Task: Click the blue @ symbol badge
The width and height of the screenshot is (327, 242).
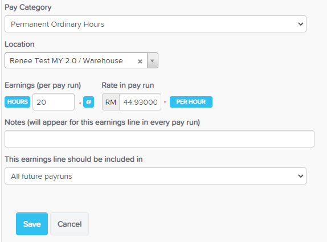Action: [89, 102]
